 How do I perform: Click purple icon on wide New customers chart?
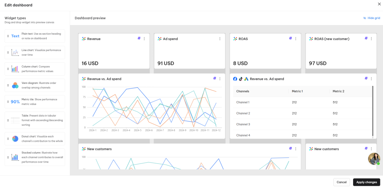(290, 148)
